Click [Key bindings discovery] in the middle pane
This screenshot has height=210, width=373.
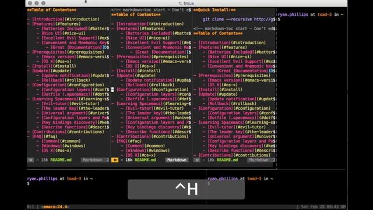154,127
